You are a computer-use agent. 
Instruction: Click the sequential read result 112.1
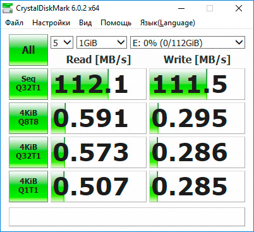pyautogui.click(x=99, y=84)
